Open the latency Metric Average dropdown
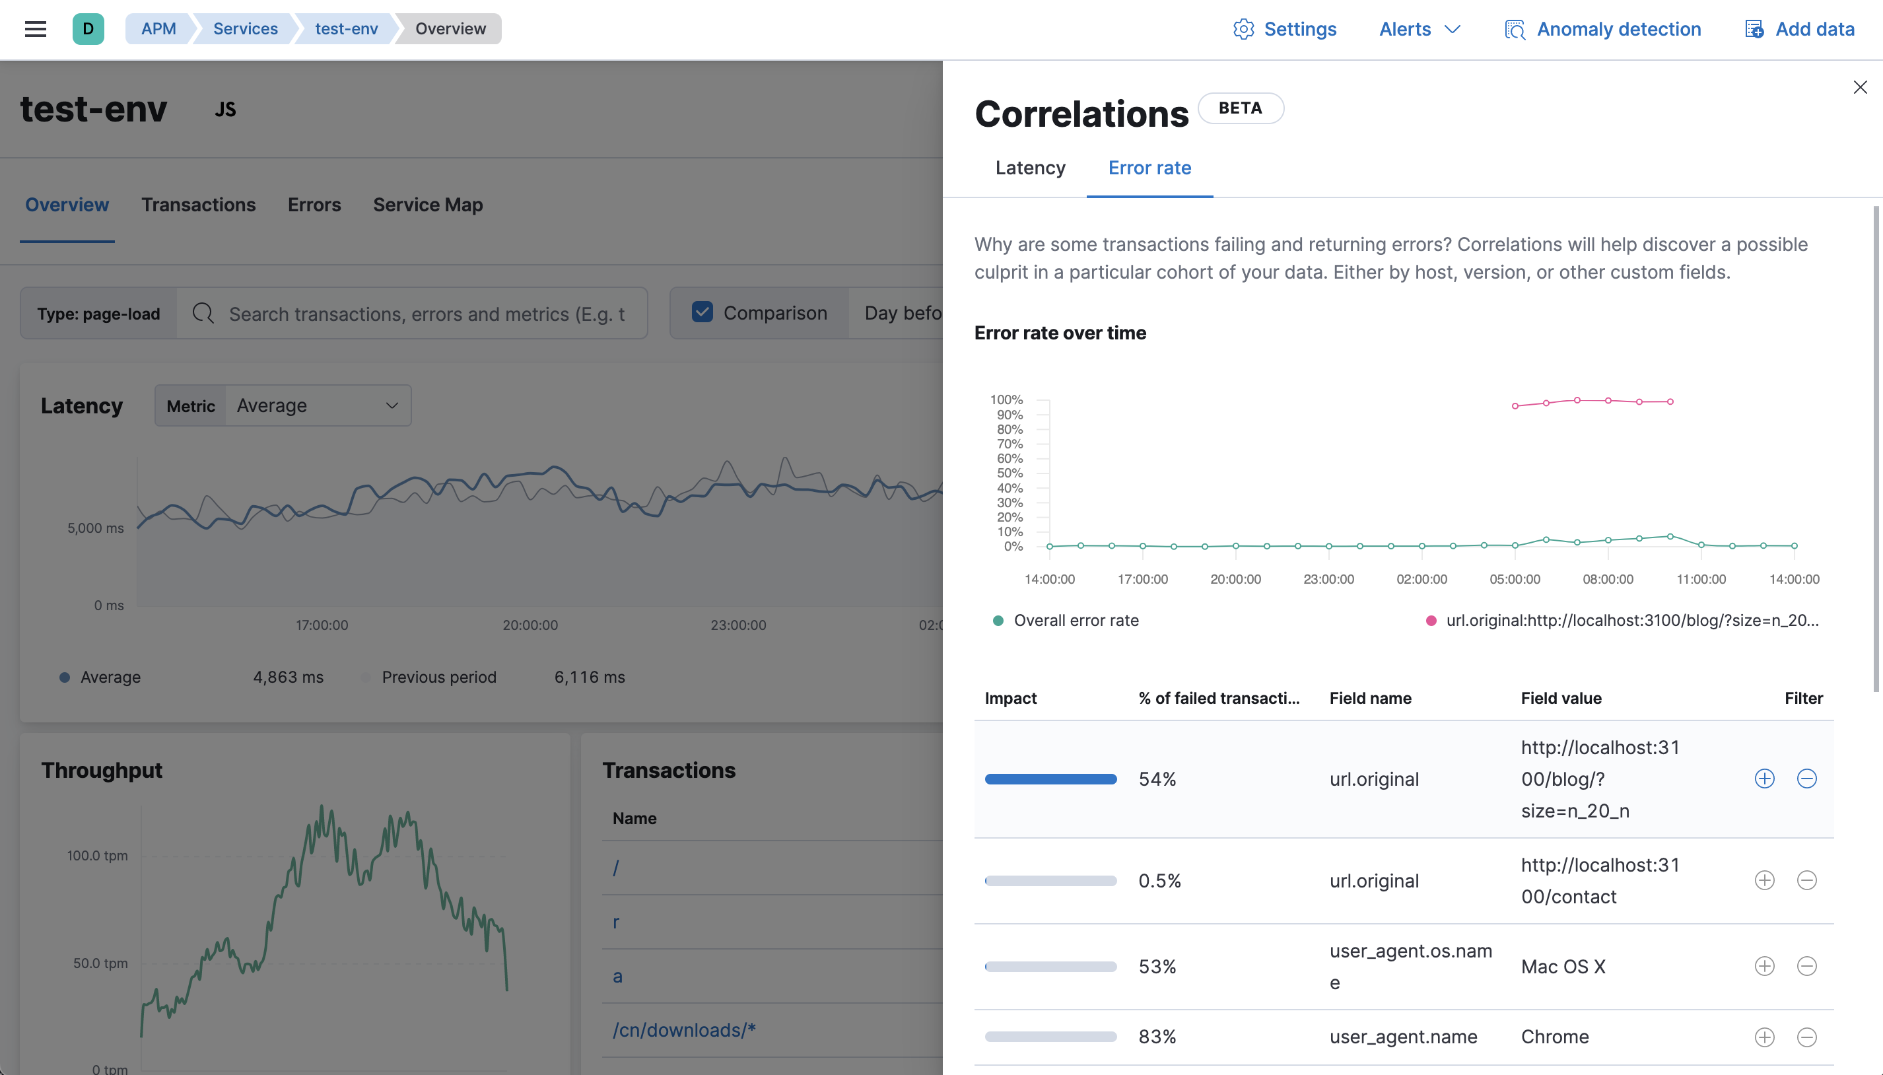 (x=316, y=405)
